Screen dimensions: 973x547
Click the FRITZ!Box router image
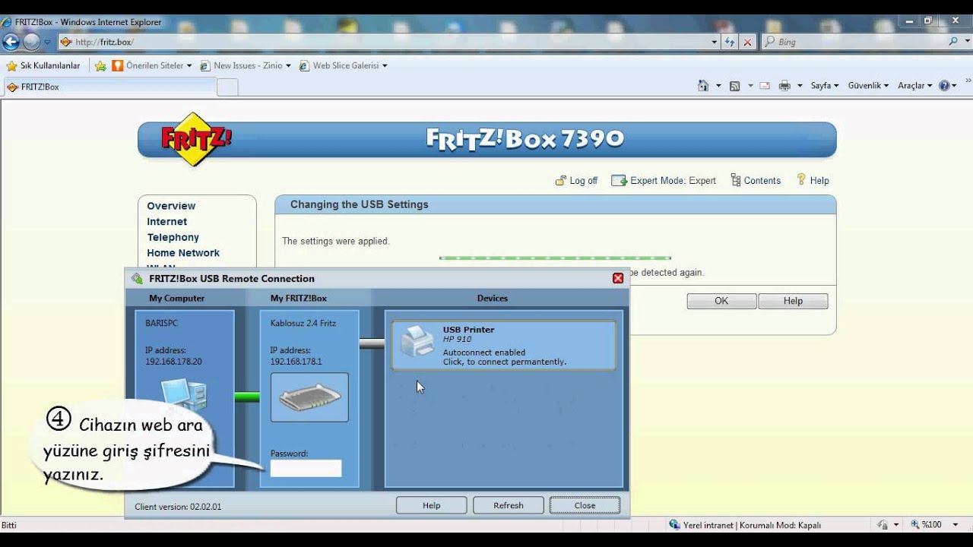click(309, 397)
